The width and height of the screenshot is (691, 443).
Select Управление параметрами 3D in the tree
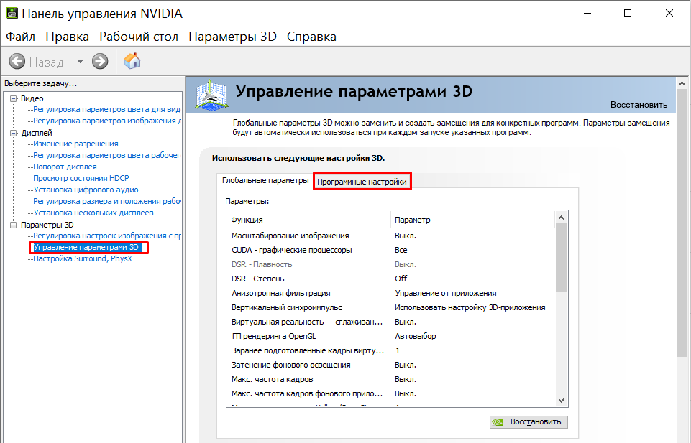coord(86,247)
